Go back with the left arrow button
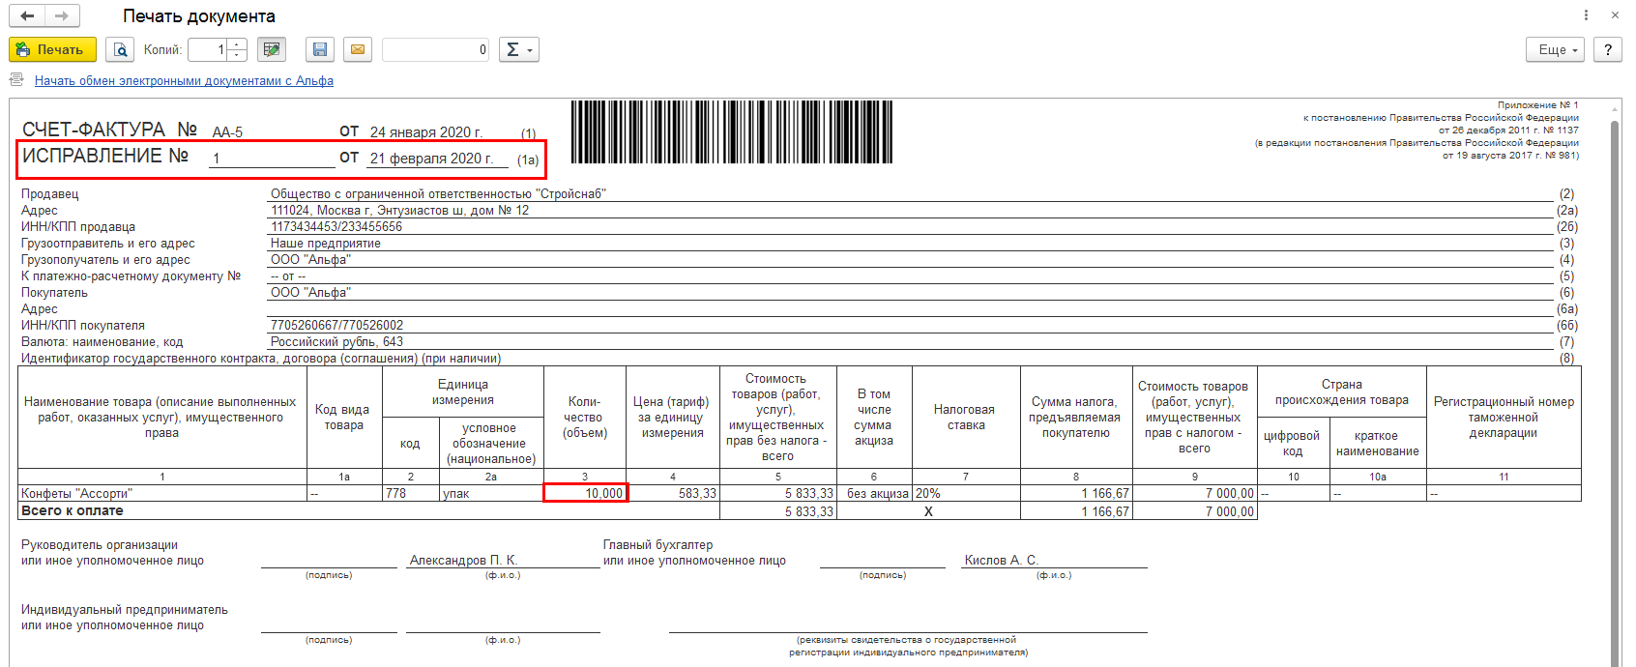The height and width of the screenshot is (667, 1636). click(27, 15)
